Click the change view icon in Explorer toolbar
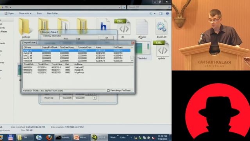250x141 pixels. coord(151,14)
